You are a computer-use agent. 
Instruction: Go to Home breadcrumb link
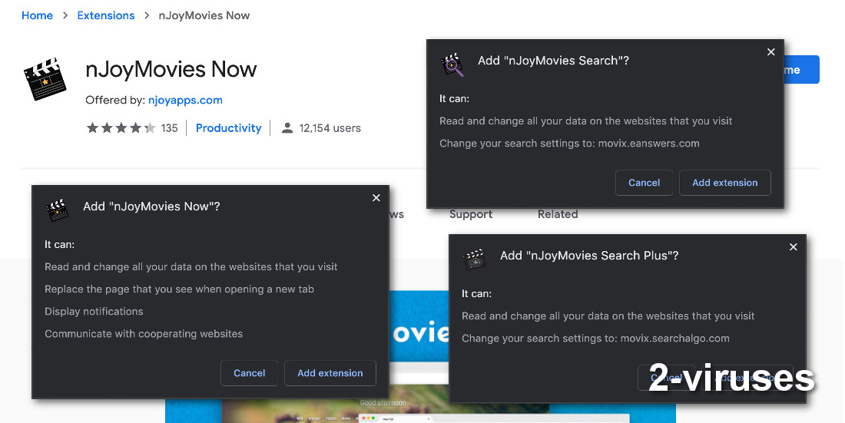(37, 15)
